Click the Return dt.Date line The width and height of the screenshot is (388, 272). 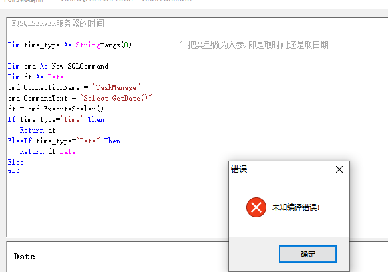48,151
